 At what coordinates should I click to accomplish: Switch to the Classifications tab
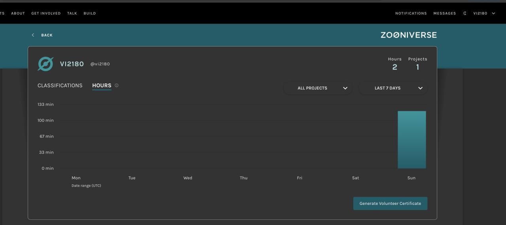pyautogui.click(x=60, y=85)
